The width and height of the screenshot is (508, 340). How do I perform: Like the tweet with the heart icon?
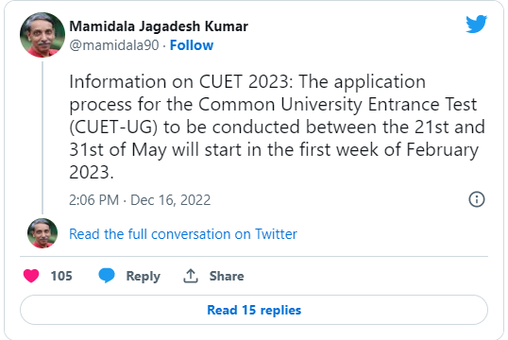(x=31, y=276)
